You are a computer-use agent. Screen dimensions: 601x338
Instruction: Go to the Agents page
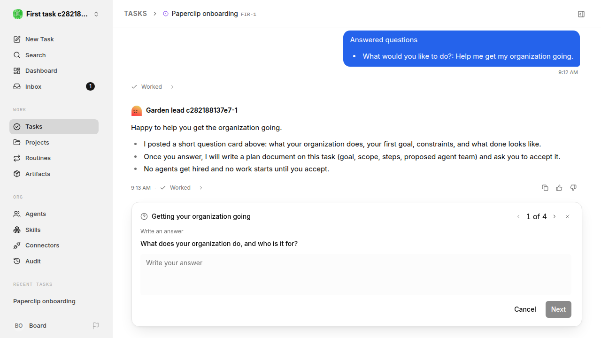click(x=54, y=214)
